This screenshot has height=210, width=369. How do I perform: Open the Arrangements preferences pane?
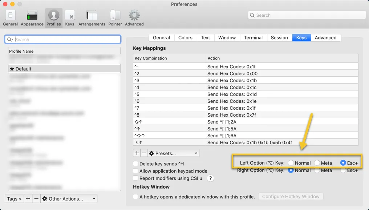click(x=92, y=18)
